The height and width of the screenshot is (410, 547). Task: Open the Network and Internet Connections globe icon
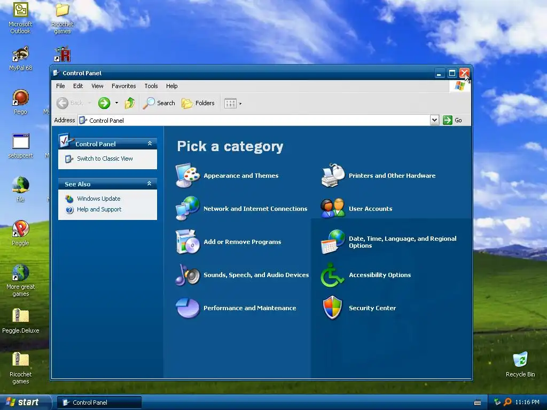pyautogui.click(x=187, y=209)
